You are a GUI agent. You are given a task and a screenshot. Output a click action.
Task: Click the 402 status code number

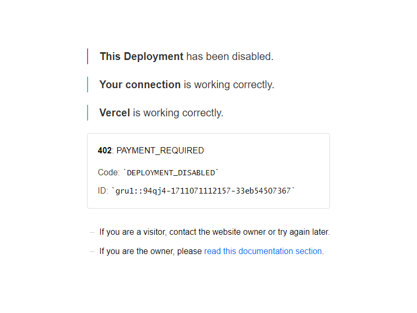[x=105, y=150]
